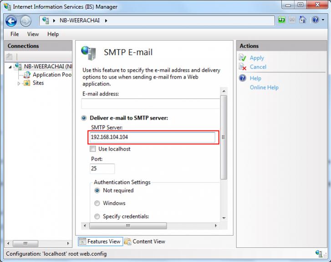Select NB-WEERACHAI in the address breadcrumb
Viewport: 331px width, 262px height.
click(80, 20)
